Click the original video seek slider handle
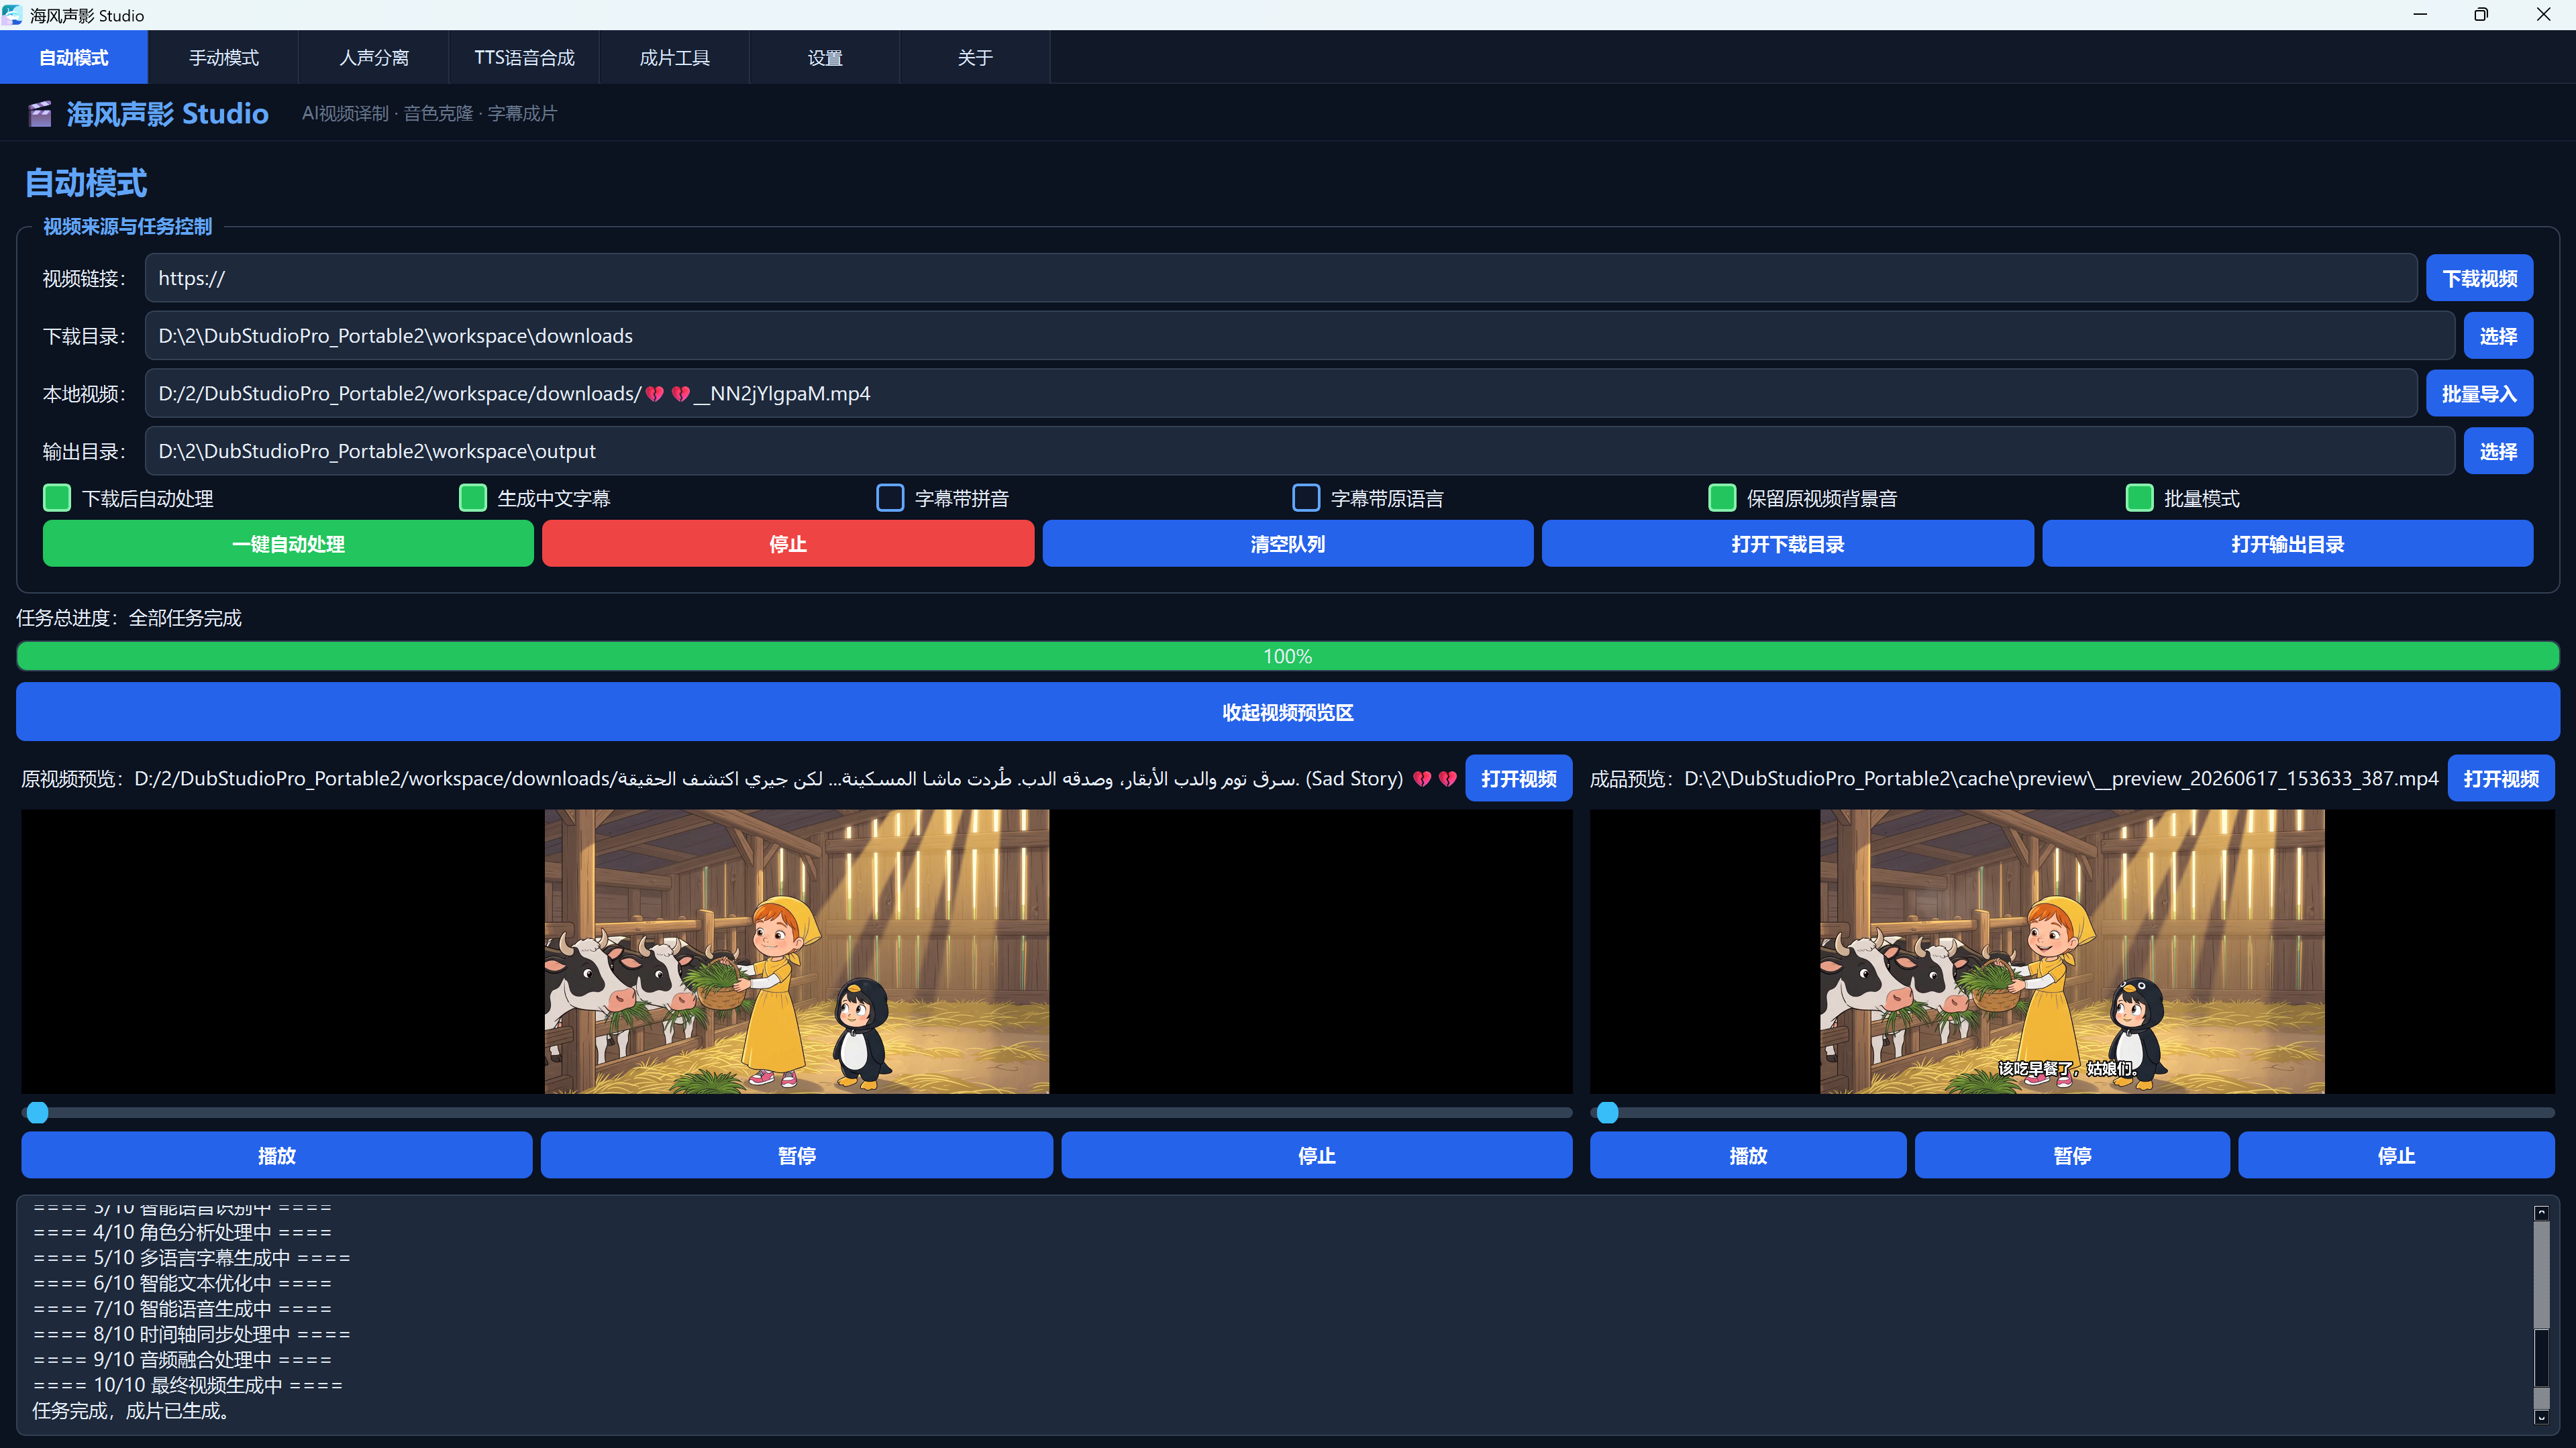Screen dimensions: 2576x1448 (37, 1112)
